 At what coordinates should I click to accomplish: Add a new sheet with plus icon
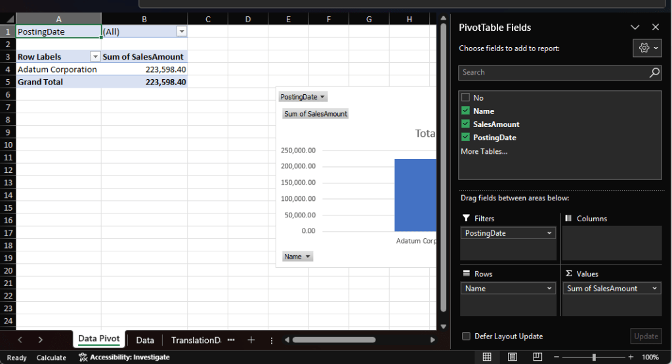coord(251,340)
